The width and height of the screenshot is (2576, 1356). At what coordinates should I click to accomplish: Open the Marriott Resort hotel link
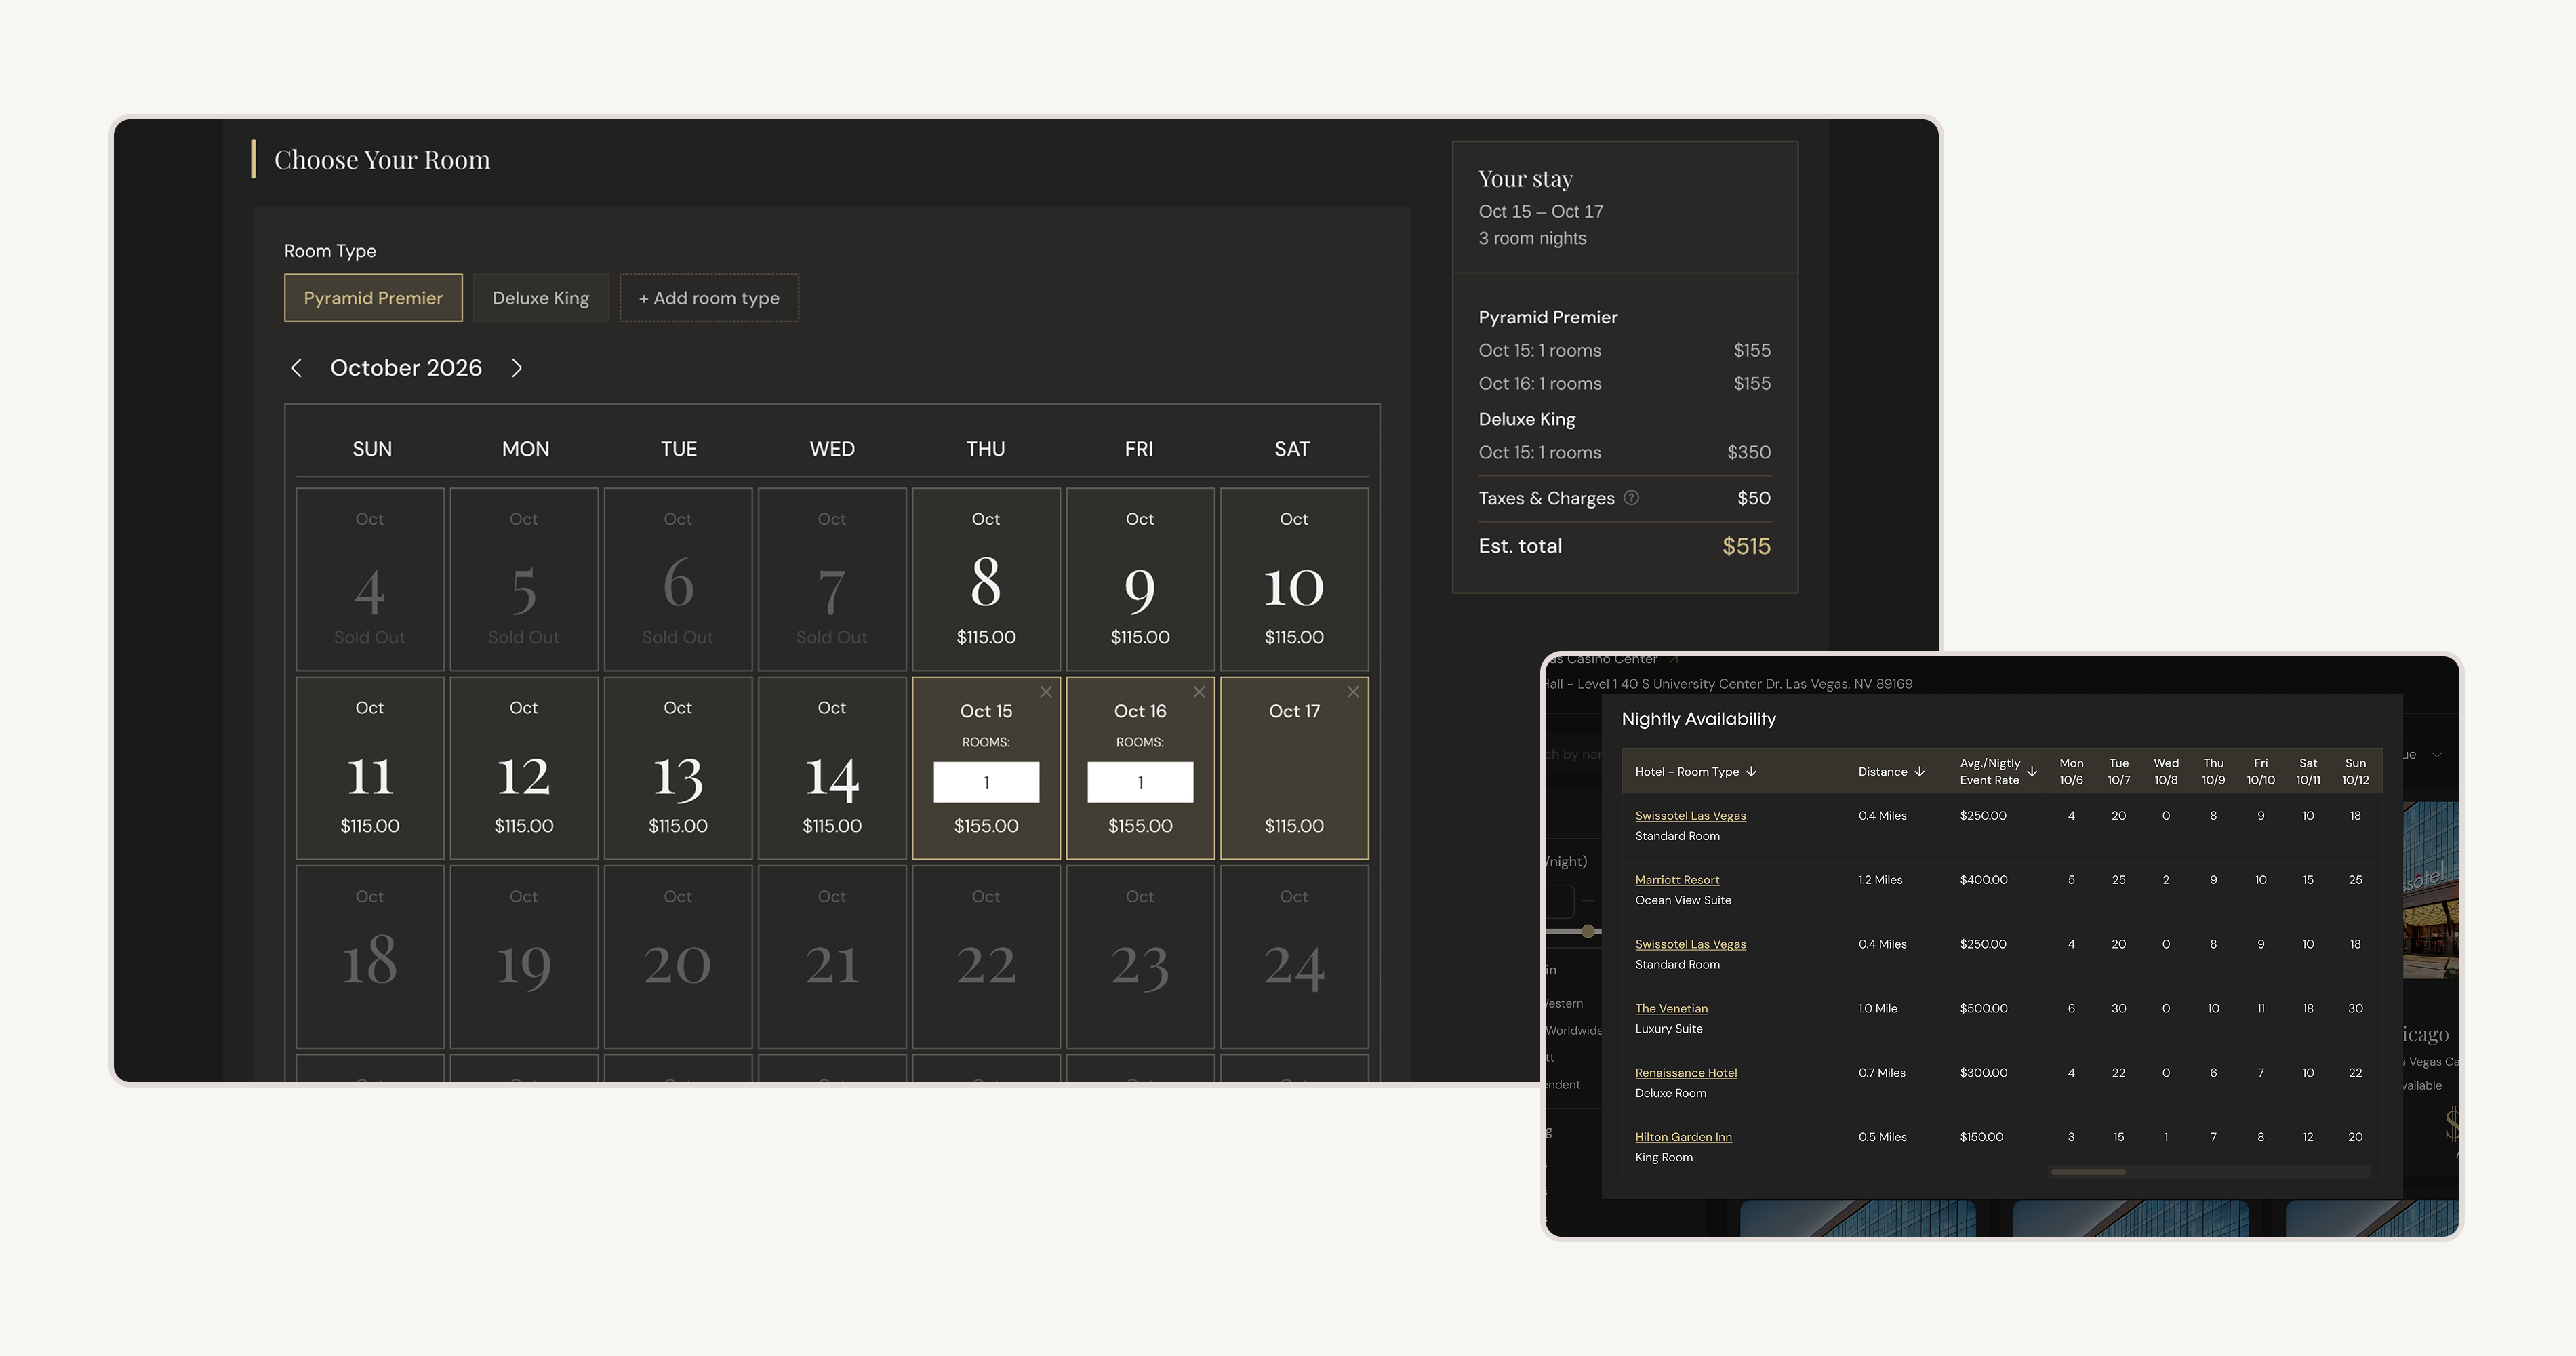tap(1677, 880)
